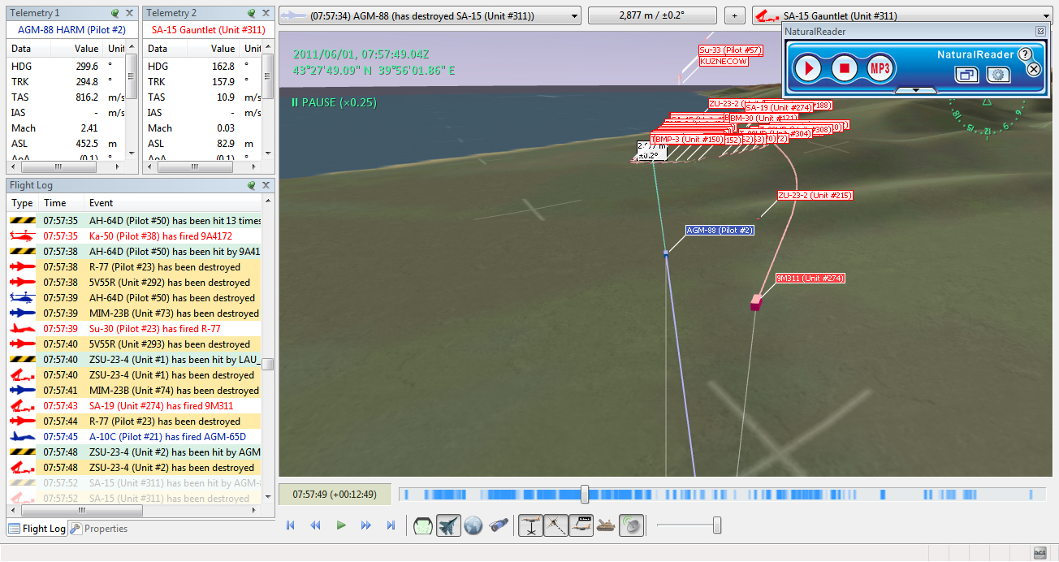Click the Telemetry 2 green options icon
The image size is (1059, 562).
[252, 14]
